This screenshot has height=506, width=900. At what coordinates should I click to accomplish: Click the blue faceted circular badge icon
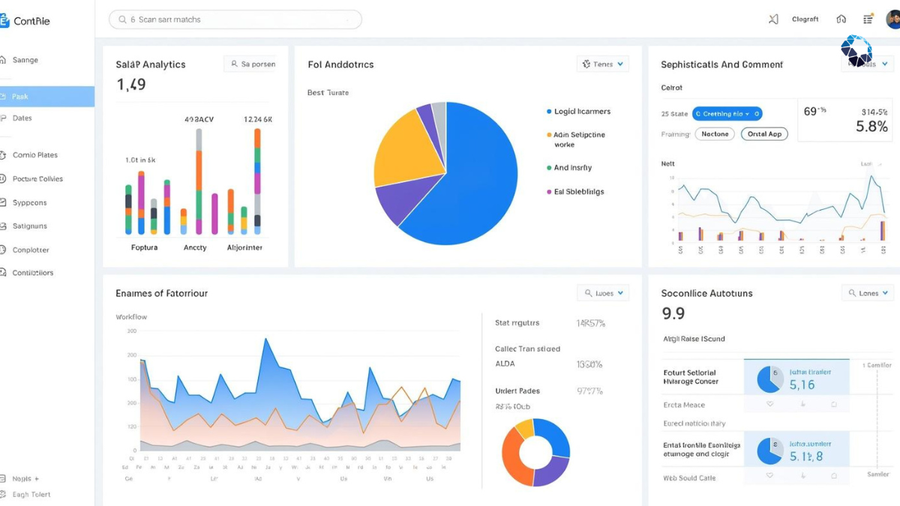(856, 51)
